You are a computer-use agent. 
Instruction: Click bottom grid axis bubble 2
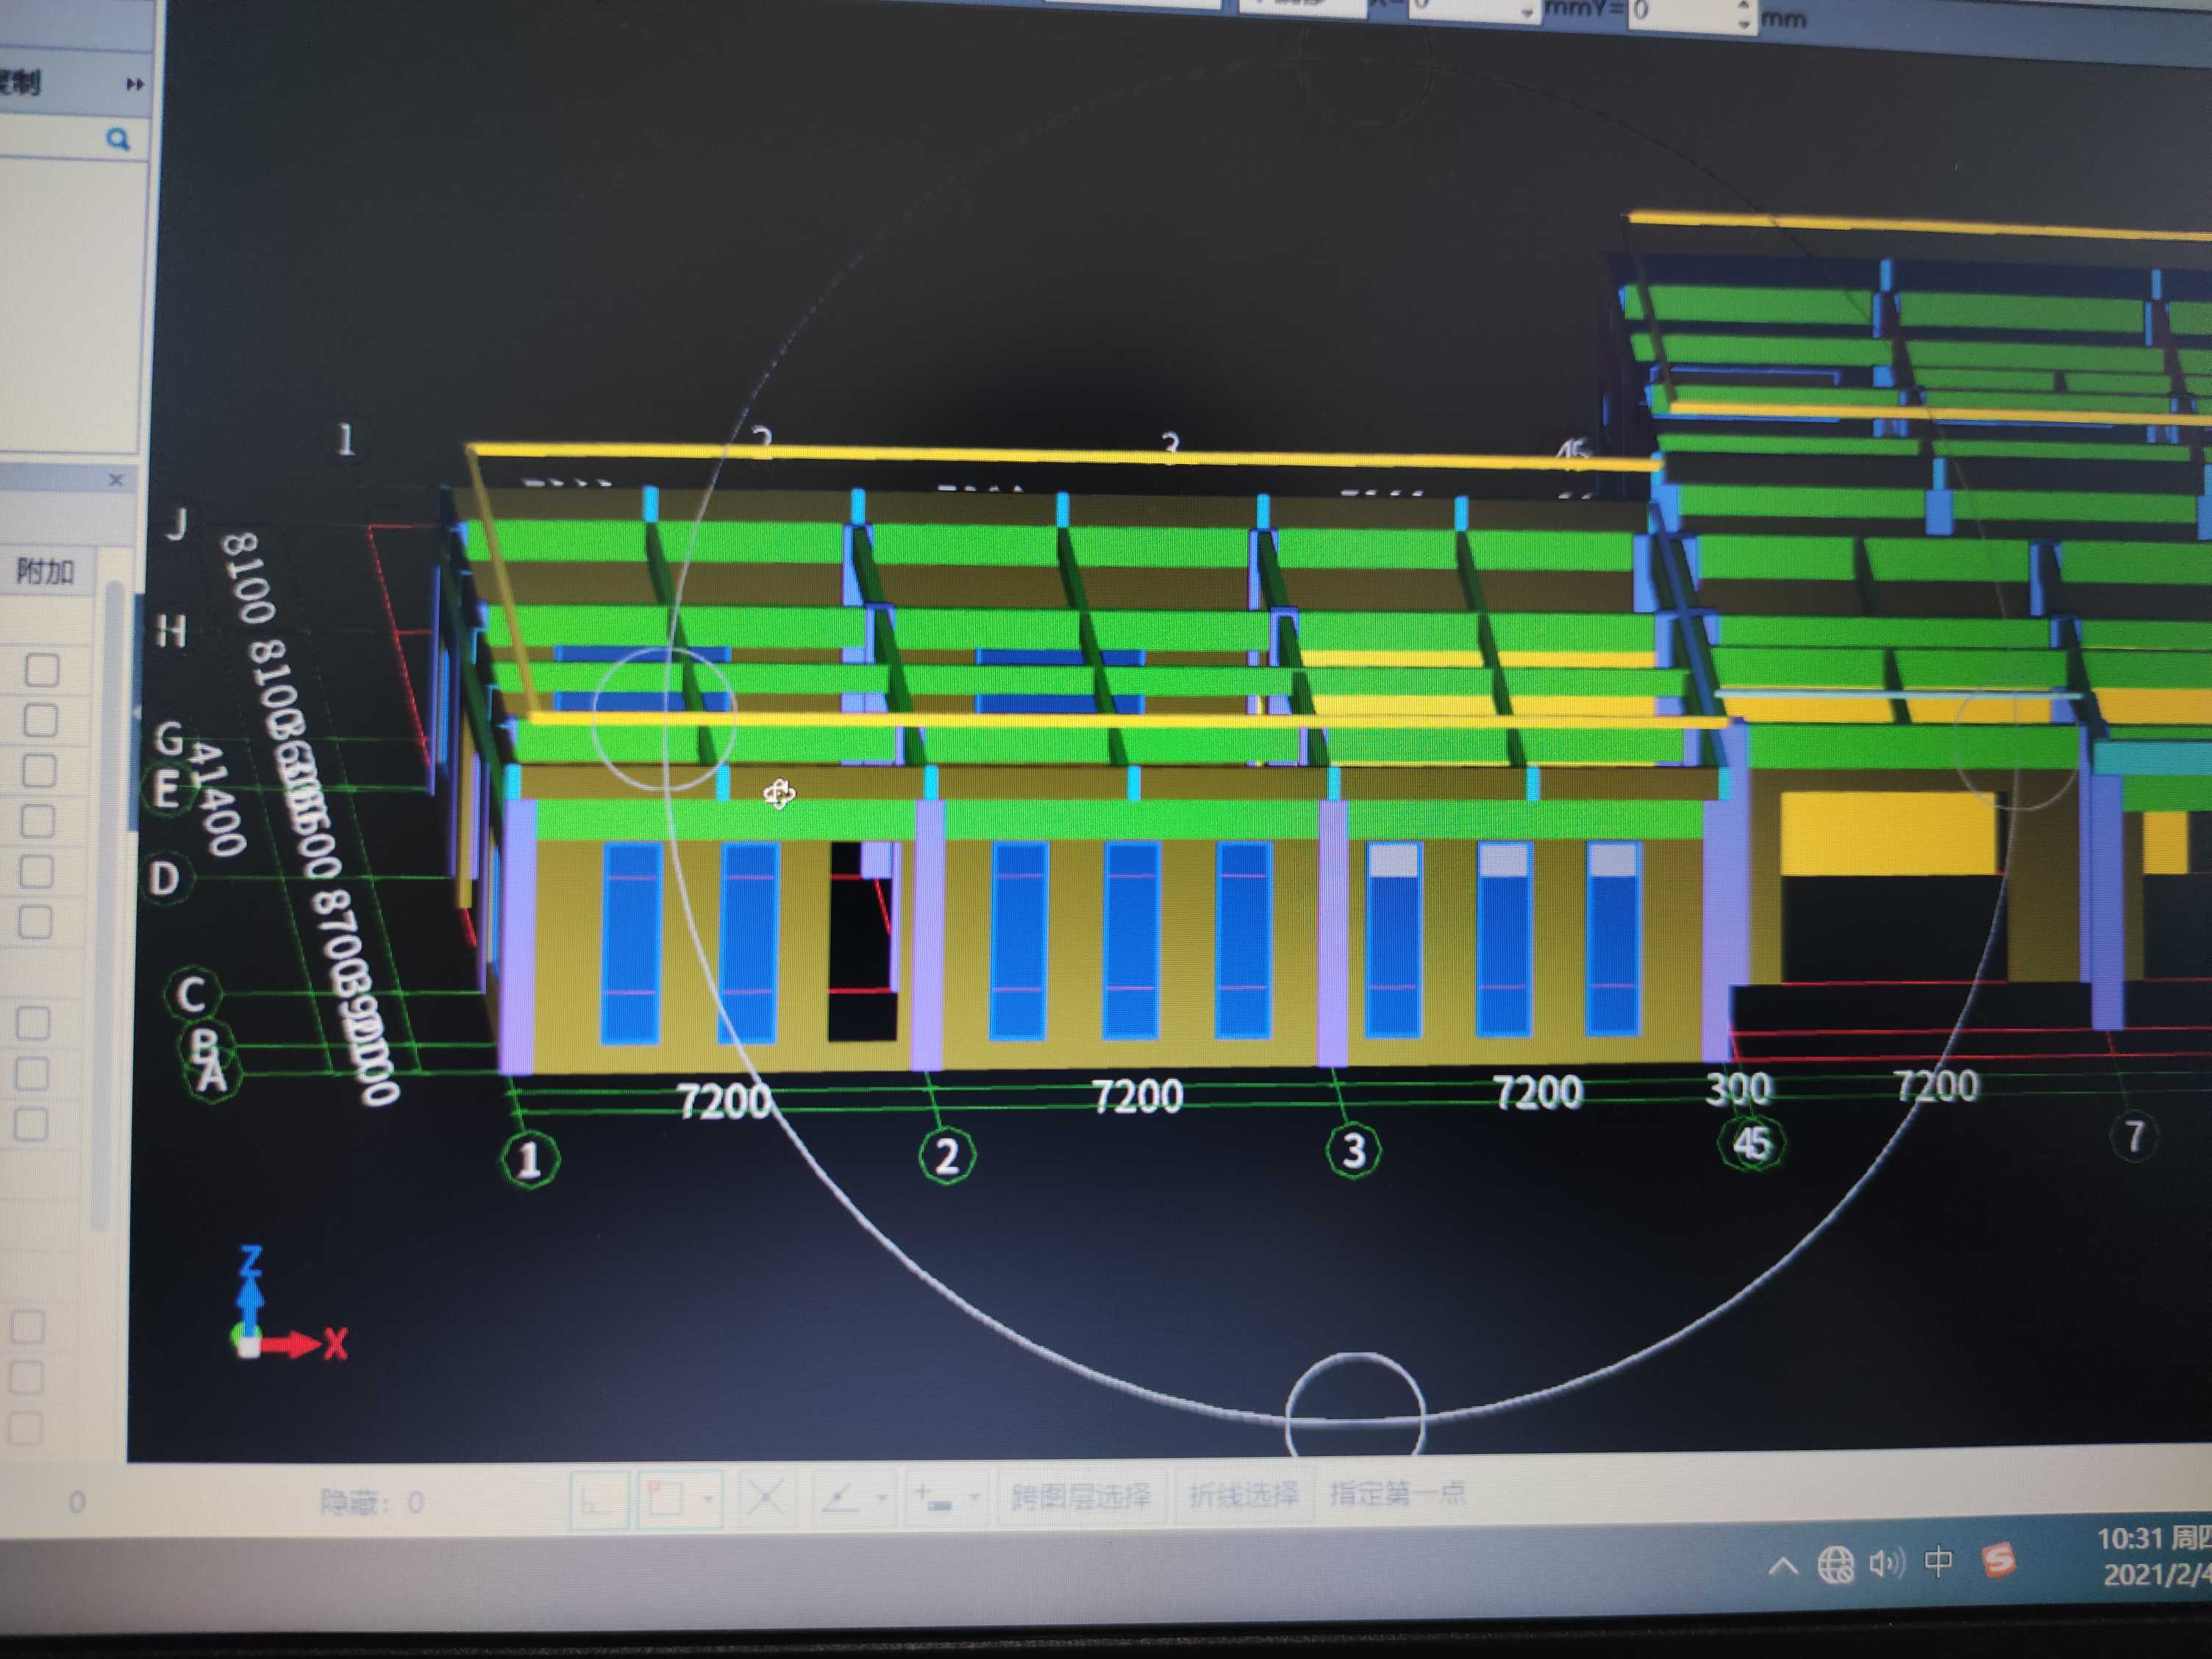[x=946, y=1155]
